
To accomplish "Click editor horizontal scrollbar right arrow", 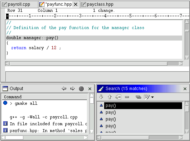I will coord(181,64).
